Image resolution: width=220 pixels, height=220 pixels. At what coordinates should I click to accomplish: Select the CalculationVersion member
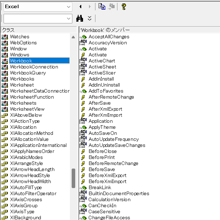tap(109, 200)
